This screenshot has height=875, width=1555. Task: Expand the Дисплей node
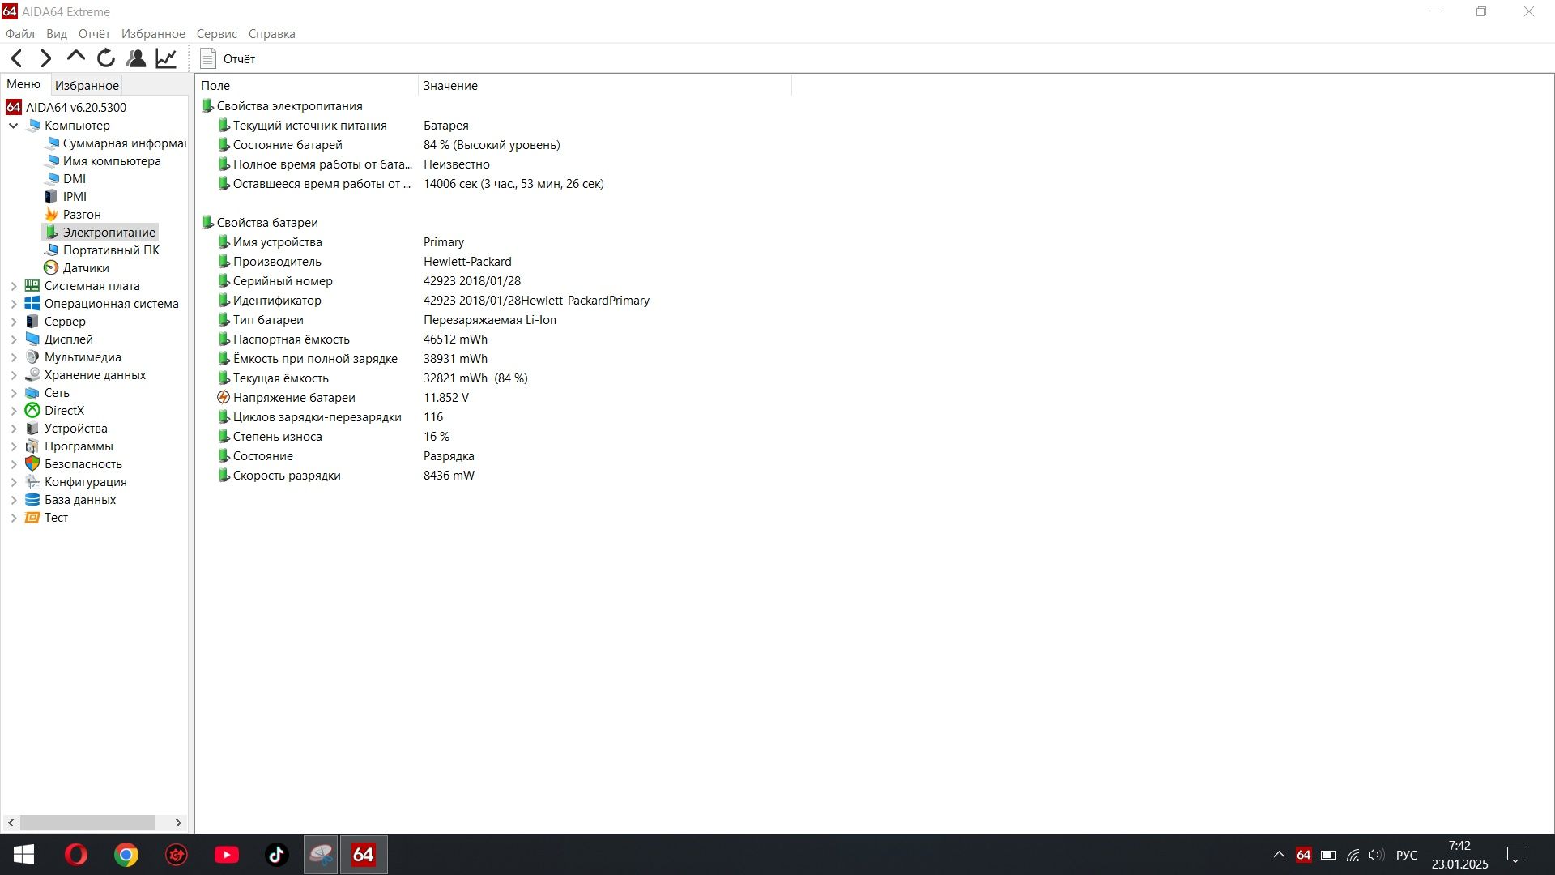pos(14,339)
